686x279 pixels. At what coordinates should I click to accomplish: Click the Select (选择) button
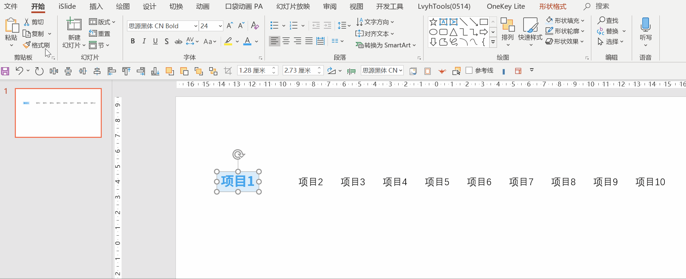(x=610, y=41)
